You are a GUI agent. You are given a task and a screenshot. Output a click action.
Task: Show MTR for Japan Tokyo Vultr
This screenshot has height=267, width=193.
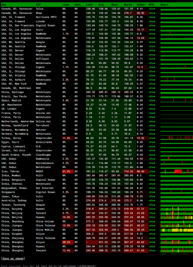pos(152,196)
